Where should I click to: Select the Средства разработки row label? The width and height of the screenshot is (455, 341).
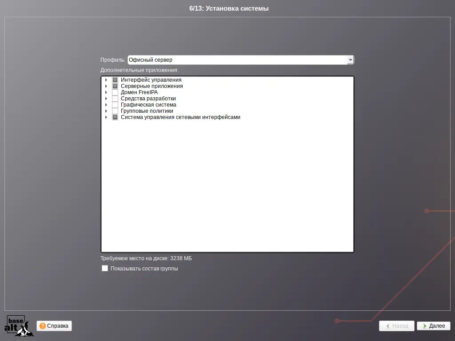click(x=148, y=99)
